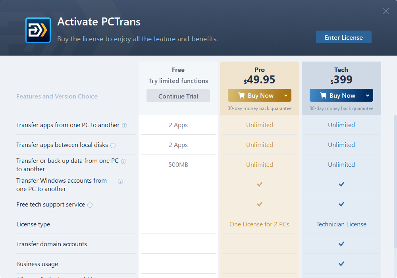The image size is (397, 278).
Task: Click the One License for 2 PCs text
Action: [x=259, y=224]
